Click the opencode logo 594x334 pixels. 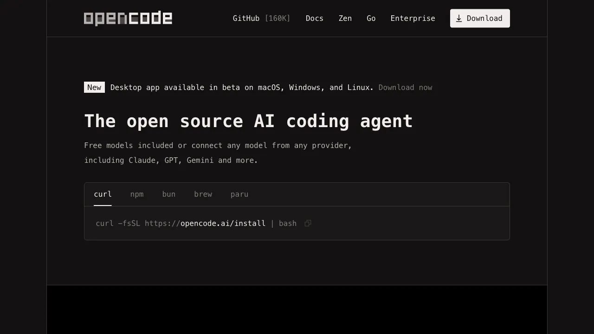tap(128, 18)
